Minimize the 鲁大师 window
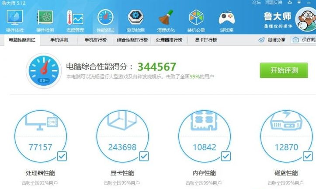Screen dimensions: 316x189 (x=309, y=3)
